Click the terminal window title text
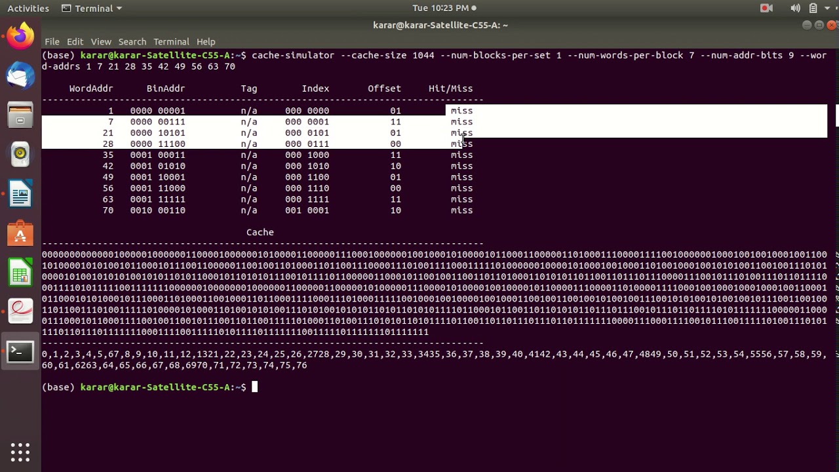Screen dimensions: 839x472 click(440, 25)
